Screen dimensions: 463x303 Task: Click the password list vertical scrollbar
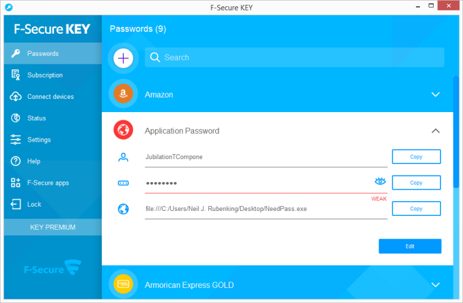pyautogui.click(x=456, y=131)
